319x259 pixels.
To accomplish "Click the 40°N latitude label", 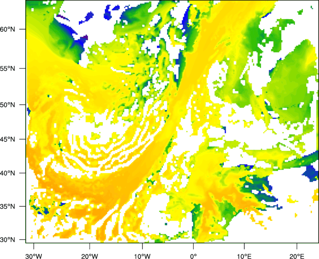I will pyautogui.click(x=8, y=173).
